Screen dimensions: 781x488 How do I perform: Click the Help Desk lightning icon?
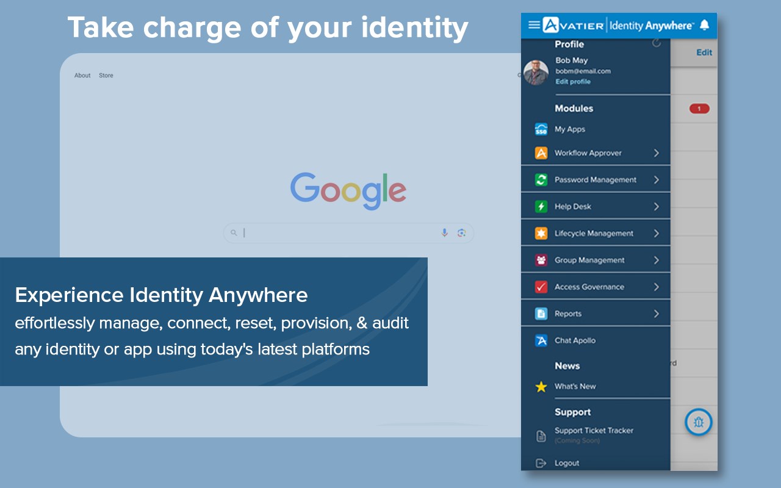pyautogui.click(x=541, y=207)
